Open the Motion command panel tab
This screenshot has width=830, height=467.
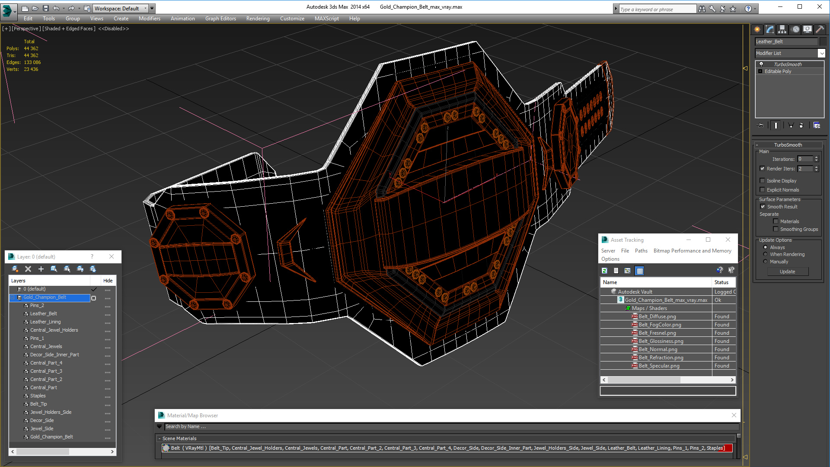[795, 29]
